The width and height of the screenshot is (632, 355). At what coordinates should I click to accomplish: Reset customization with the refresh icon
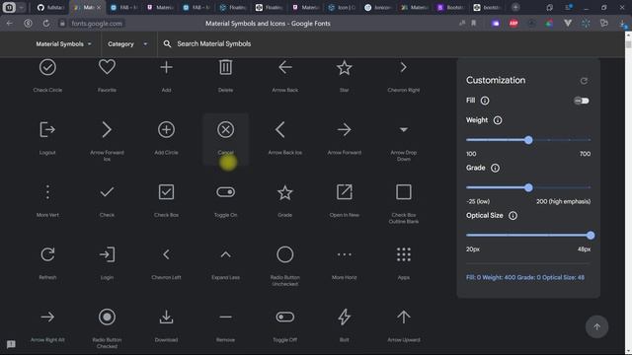point(584,81)
